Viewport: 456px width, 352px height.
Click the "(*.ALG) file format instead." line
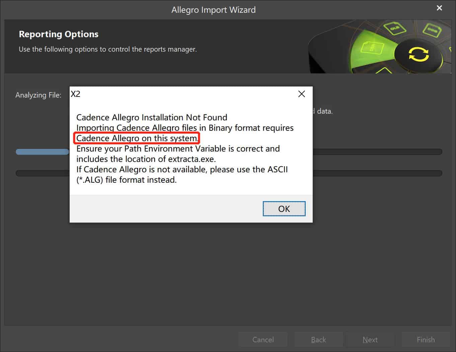click(x=126, y=180)
